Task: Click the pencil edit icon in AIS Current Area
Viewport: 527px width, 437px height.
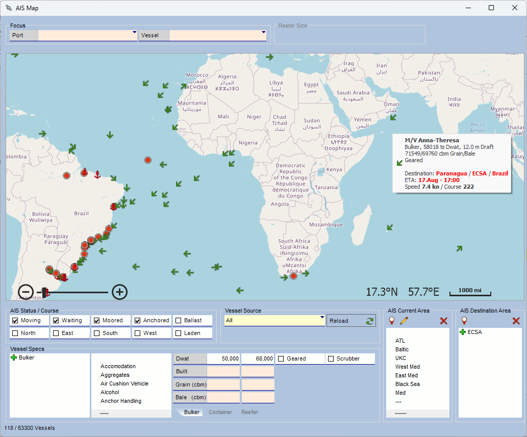Action: 404,321
